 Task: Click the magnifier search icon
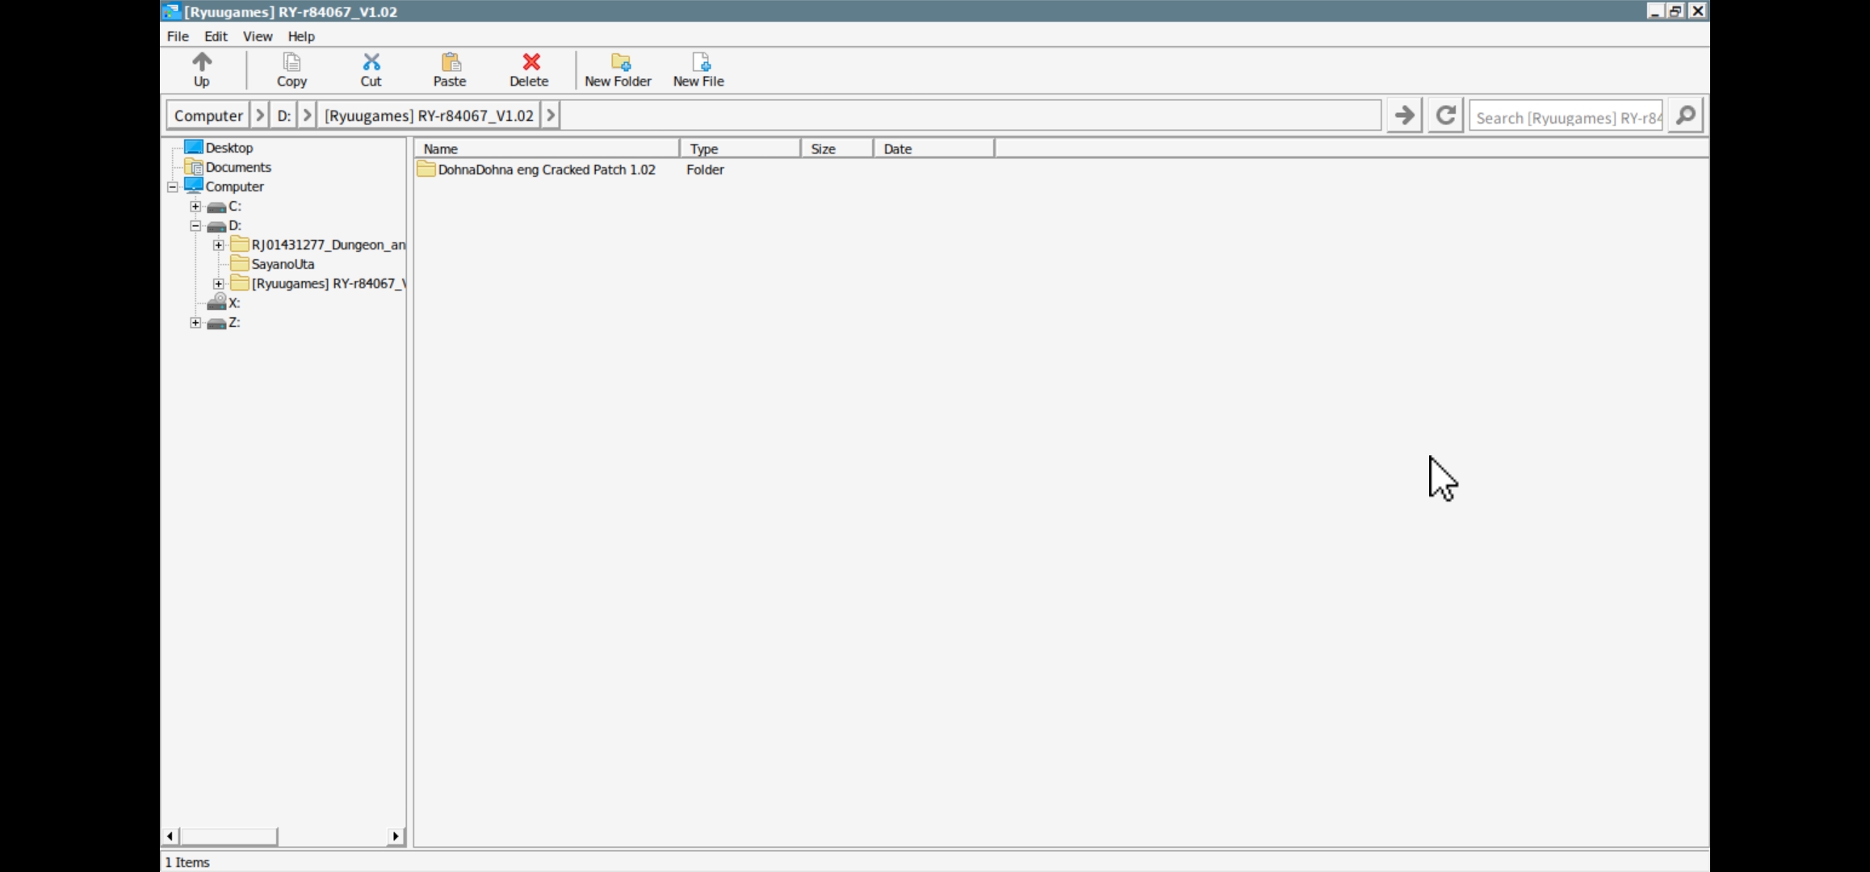1686,115
